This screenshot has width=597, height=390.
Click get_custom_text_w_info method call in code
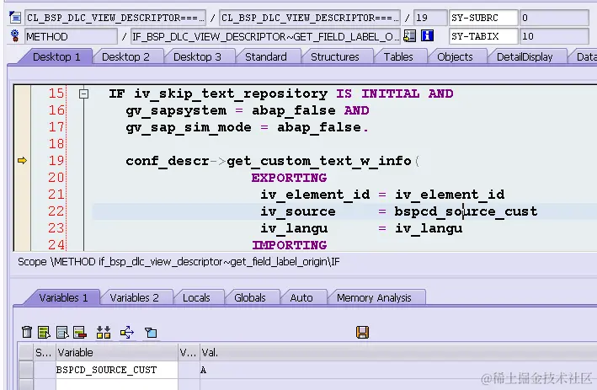pyautogui.click(x=319, y=161)
